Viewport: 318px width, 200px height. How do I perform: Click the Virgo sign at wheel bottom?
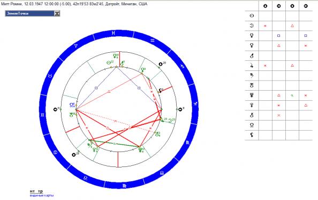point(124,186)
